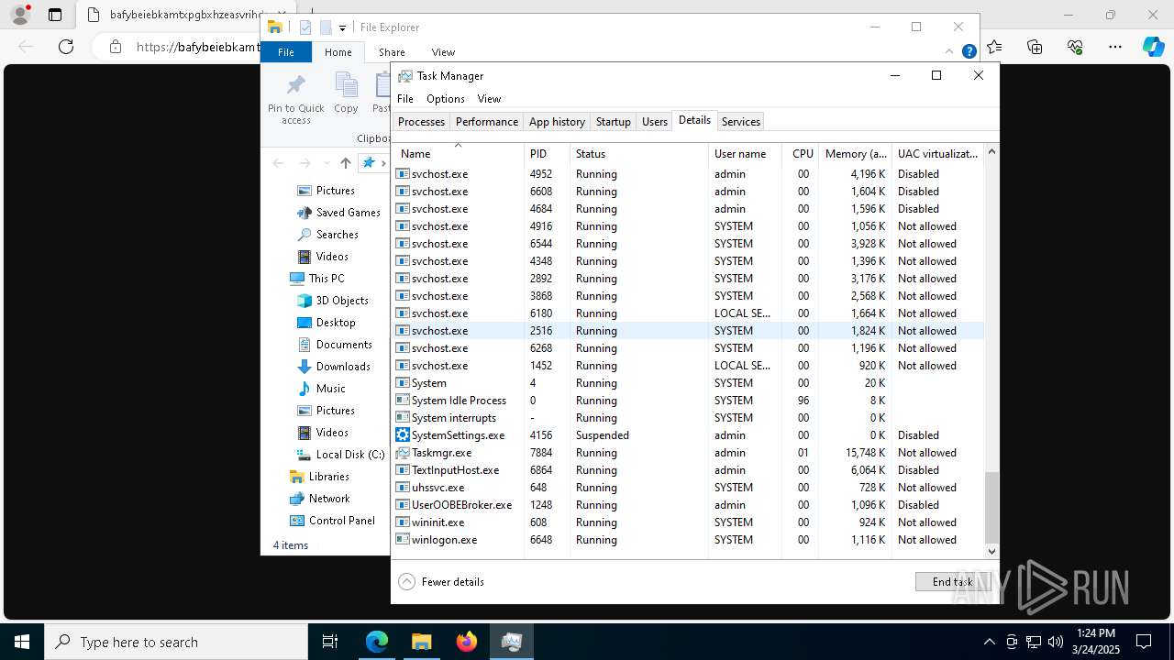Switch to the Users tab
Image resolution: width=1174 pixels, height=660 pixels.
click(655, 122)
